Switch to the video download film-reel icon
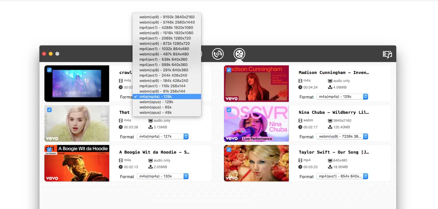The width and height of the screenshot is (438, 209). coord(239,54)
